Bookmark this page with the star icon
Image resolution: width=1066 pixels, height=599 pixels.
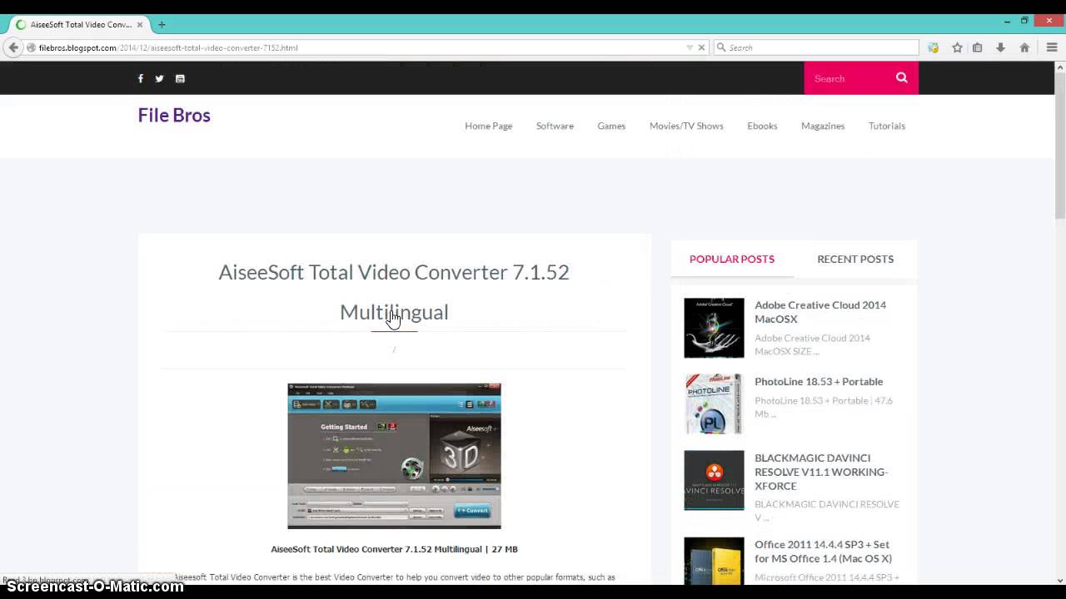click(957, 47)
